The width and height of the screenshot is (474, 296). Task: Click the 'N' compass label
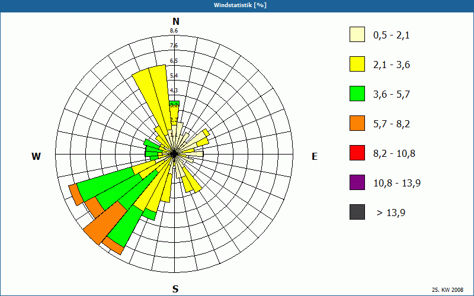point(176,21)
